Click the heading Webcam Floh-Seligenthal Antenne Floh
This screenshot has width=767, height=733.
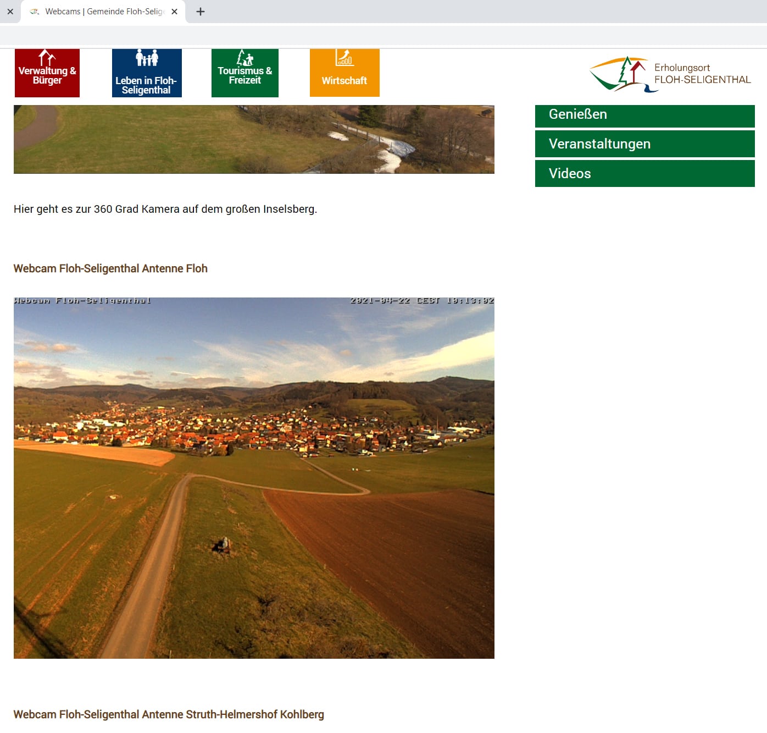(x=110, y=268)
